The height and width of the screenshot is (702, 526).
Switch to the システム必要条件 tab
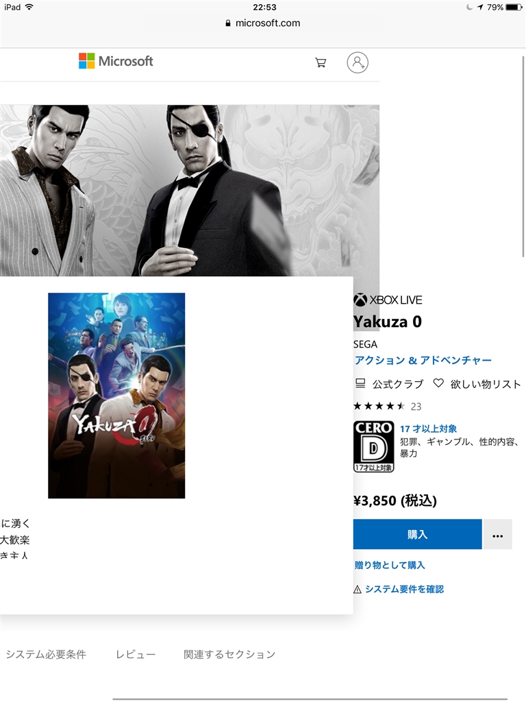[x=46, y=655]
